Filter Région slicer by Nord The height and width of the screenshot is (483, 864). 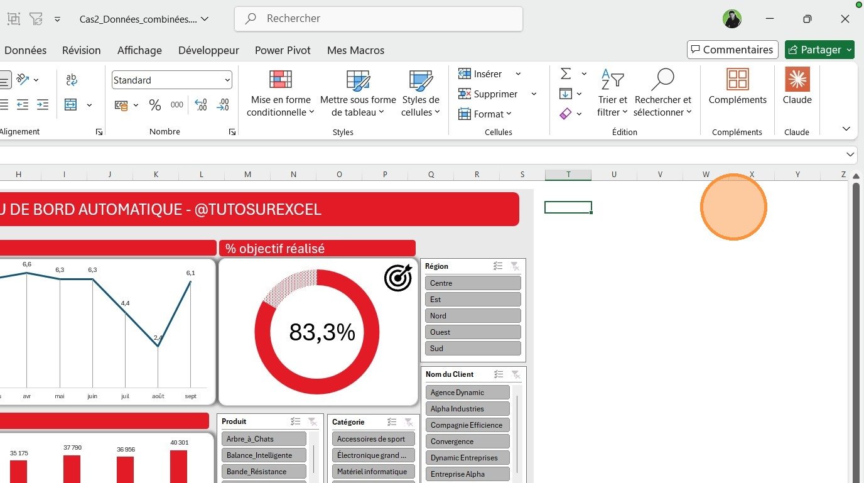pyautogui.click(x=473, y=316)
